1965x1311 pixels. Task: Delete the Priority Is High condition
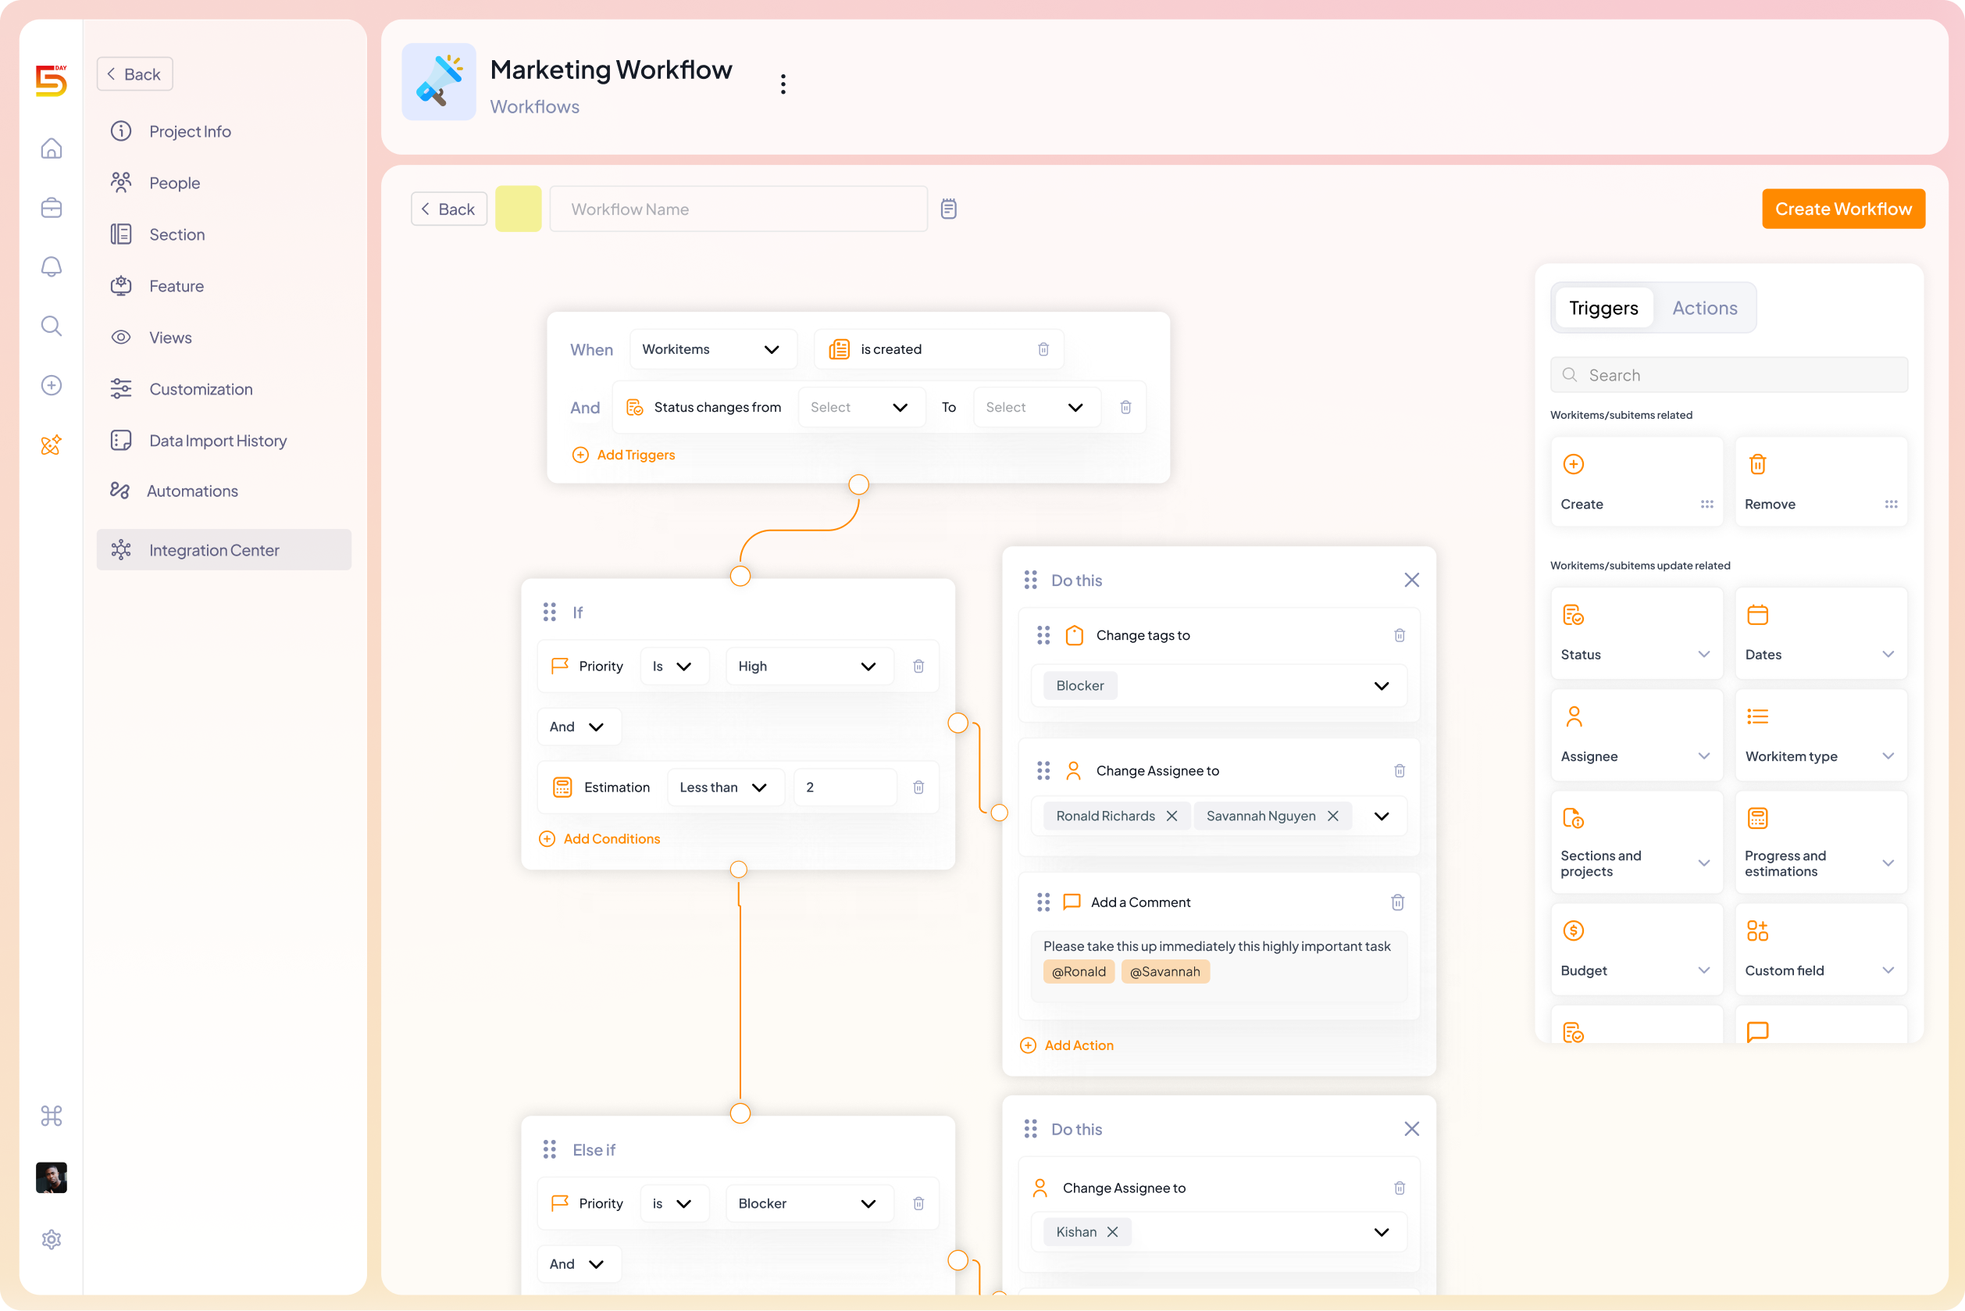tap(918, 666)
